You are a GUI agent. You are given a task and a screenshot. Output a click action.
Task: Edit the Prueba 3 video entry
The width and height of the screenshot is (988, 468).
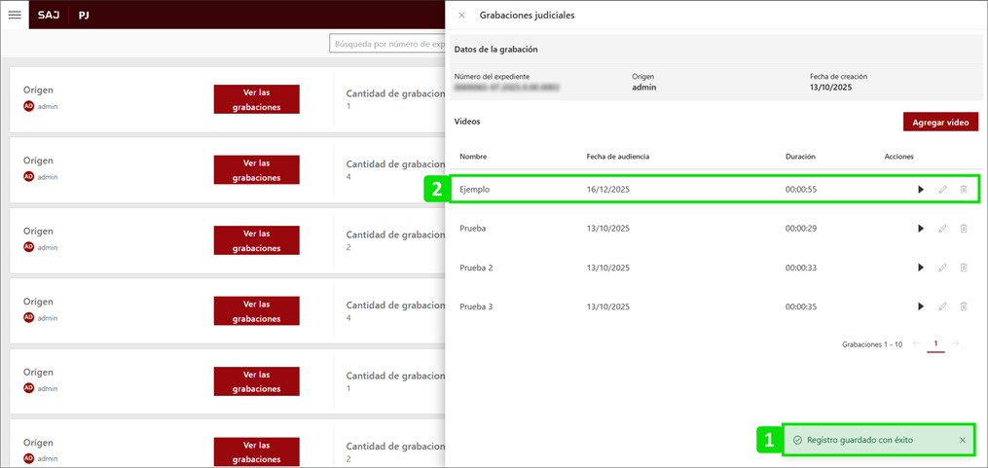[x=942, y=306]
